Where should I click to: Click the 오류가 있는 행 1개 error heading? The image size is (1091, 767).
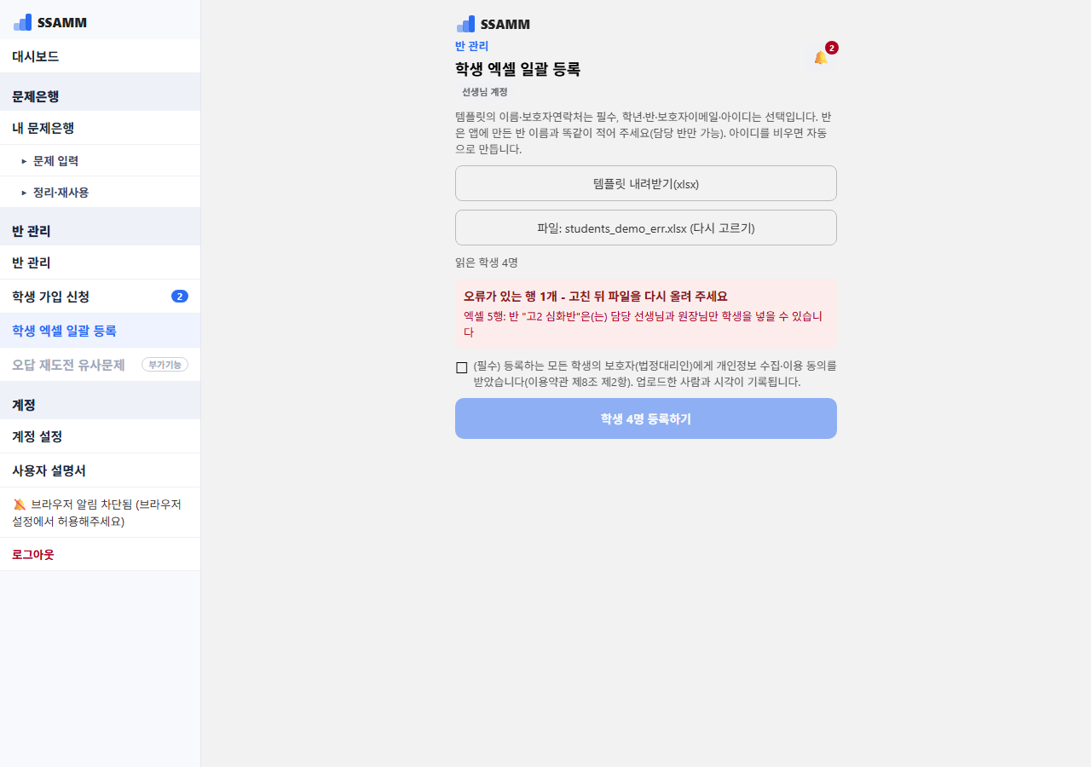pyautogui.click(x=596, y=297)
